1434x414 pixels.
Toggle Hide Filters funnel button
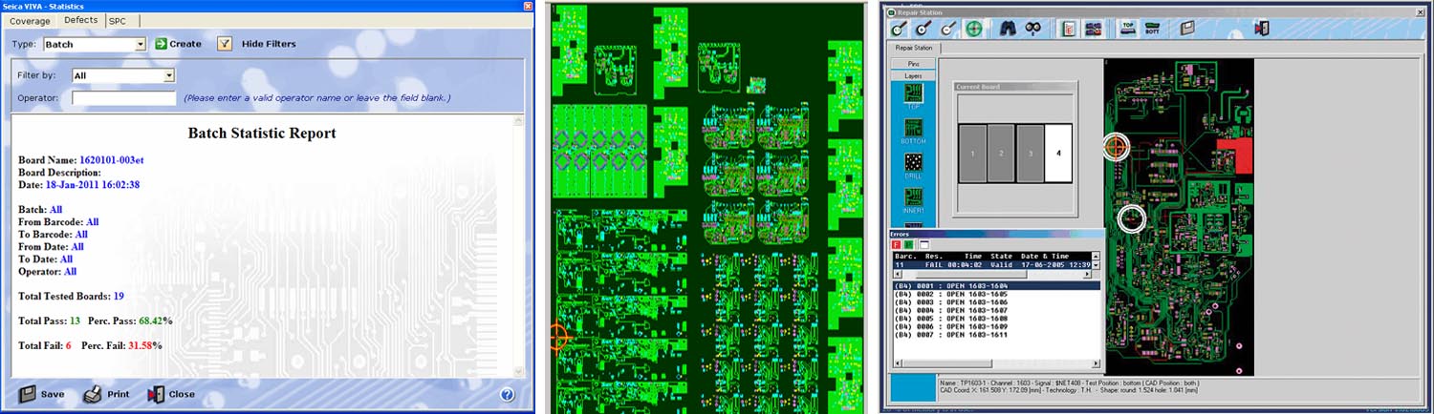pos(225,44)
